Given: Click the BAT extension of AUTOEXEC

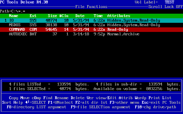Looking at the screenshot, I should click(x=33, y=34).
